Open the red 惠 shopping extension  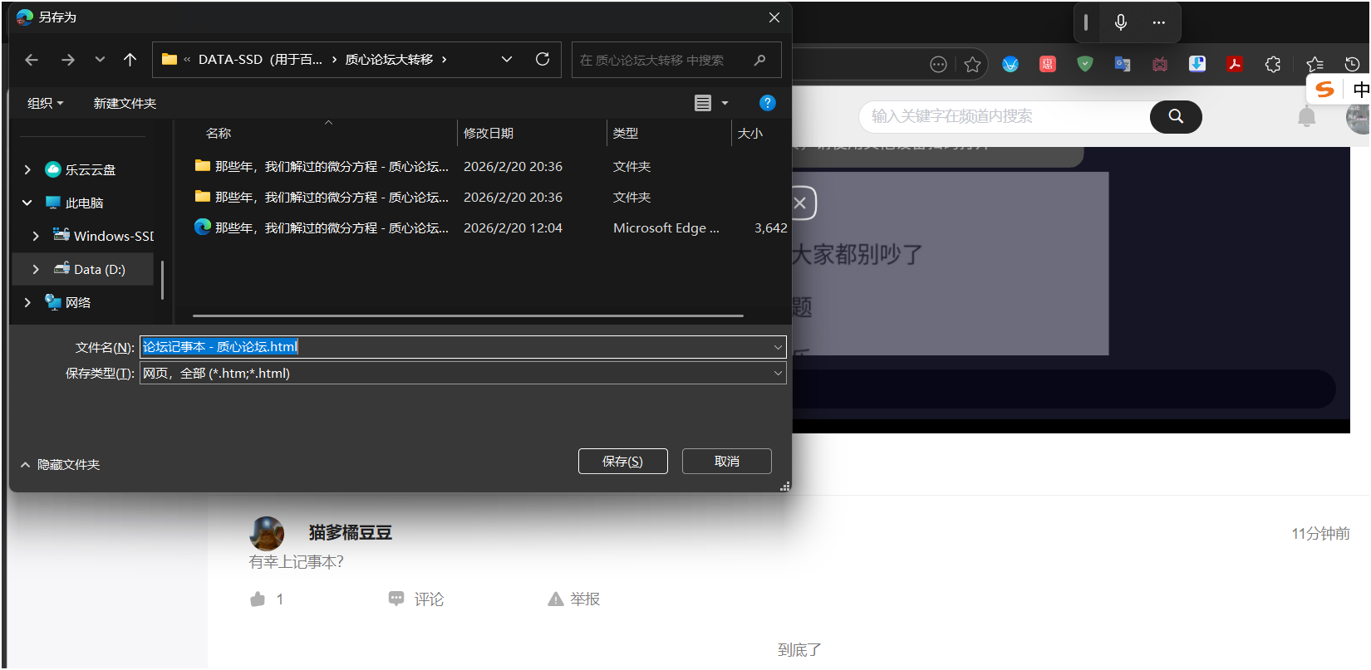tap(1048, 64)
